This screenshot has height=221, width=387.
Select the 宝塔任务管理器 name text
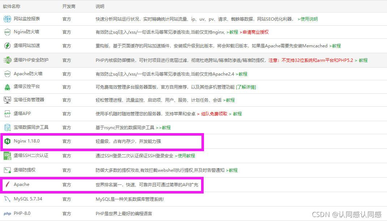coord(29,100)
